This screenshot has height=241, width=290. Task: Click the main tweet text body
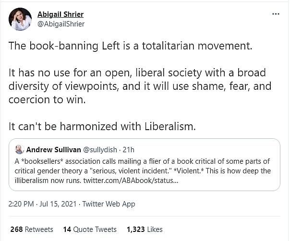139,86
